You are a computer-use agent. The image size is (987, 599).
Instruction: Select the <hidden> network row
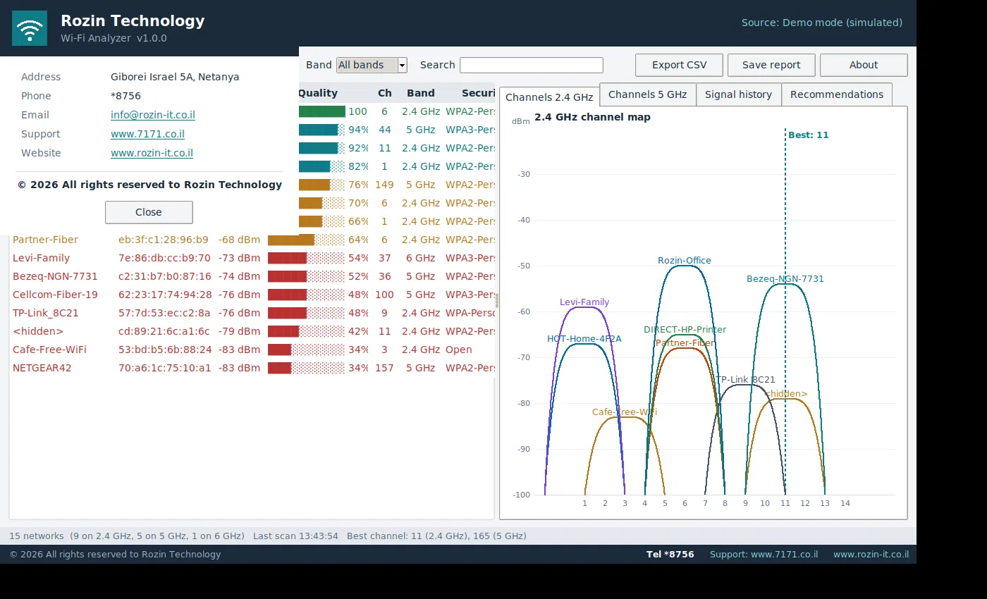[x=252, y=331]
